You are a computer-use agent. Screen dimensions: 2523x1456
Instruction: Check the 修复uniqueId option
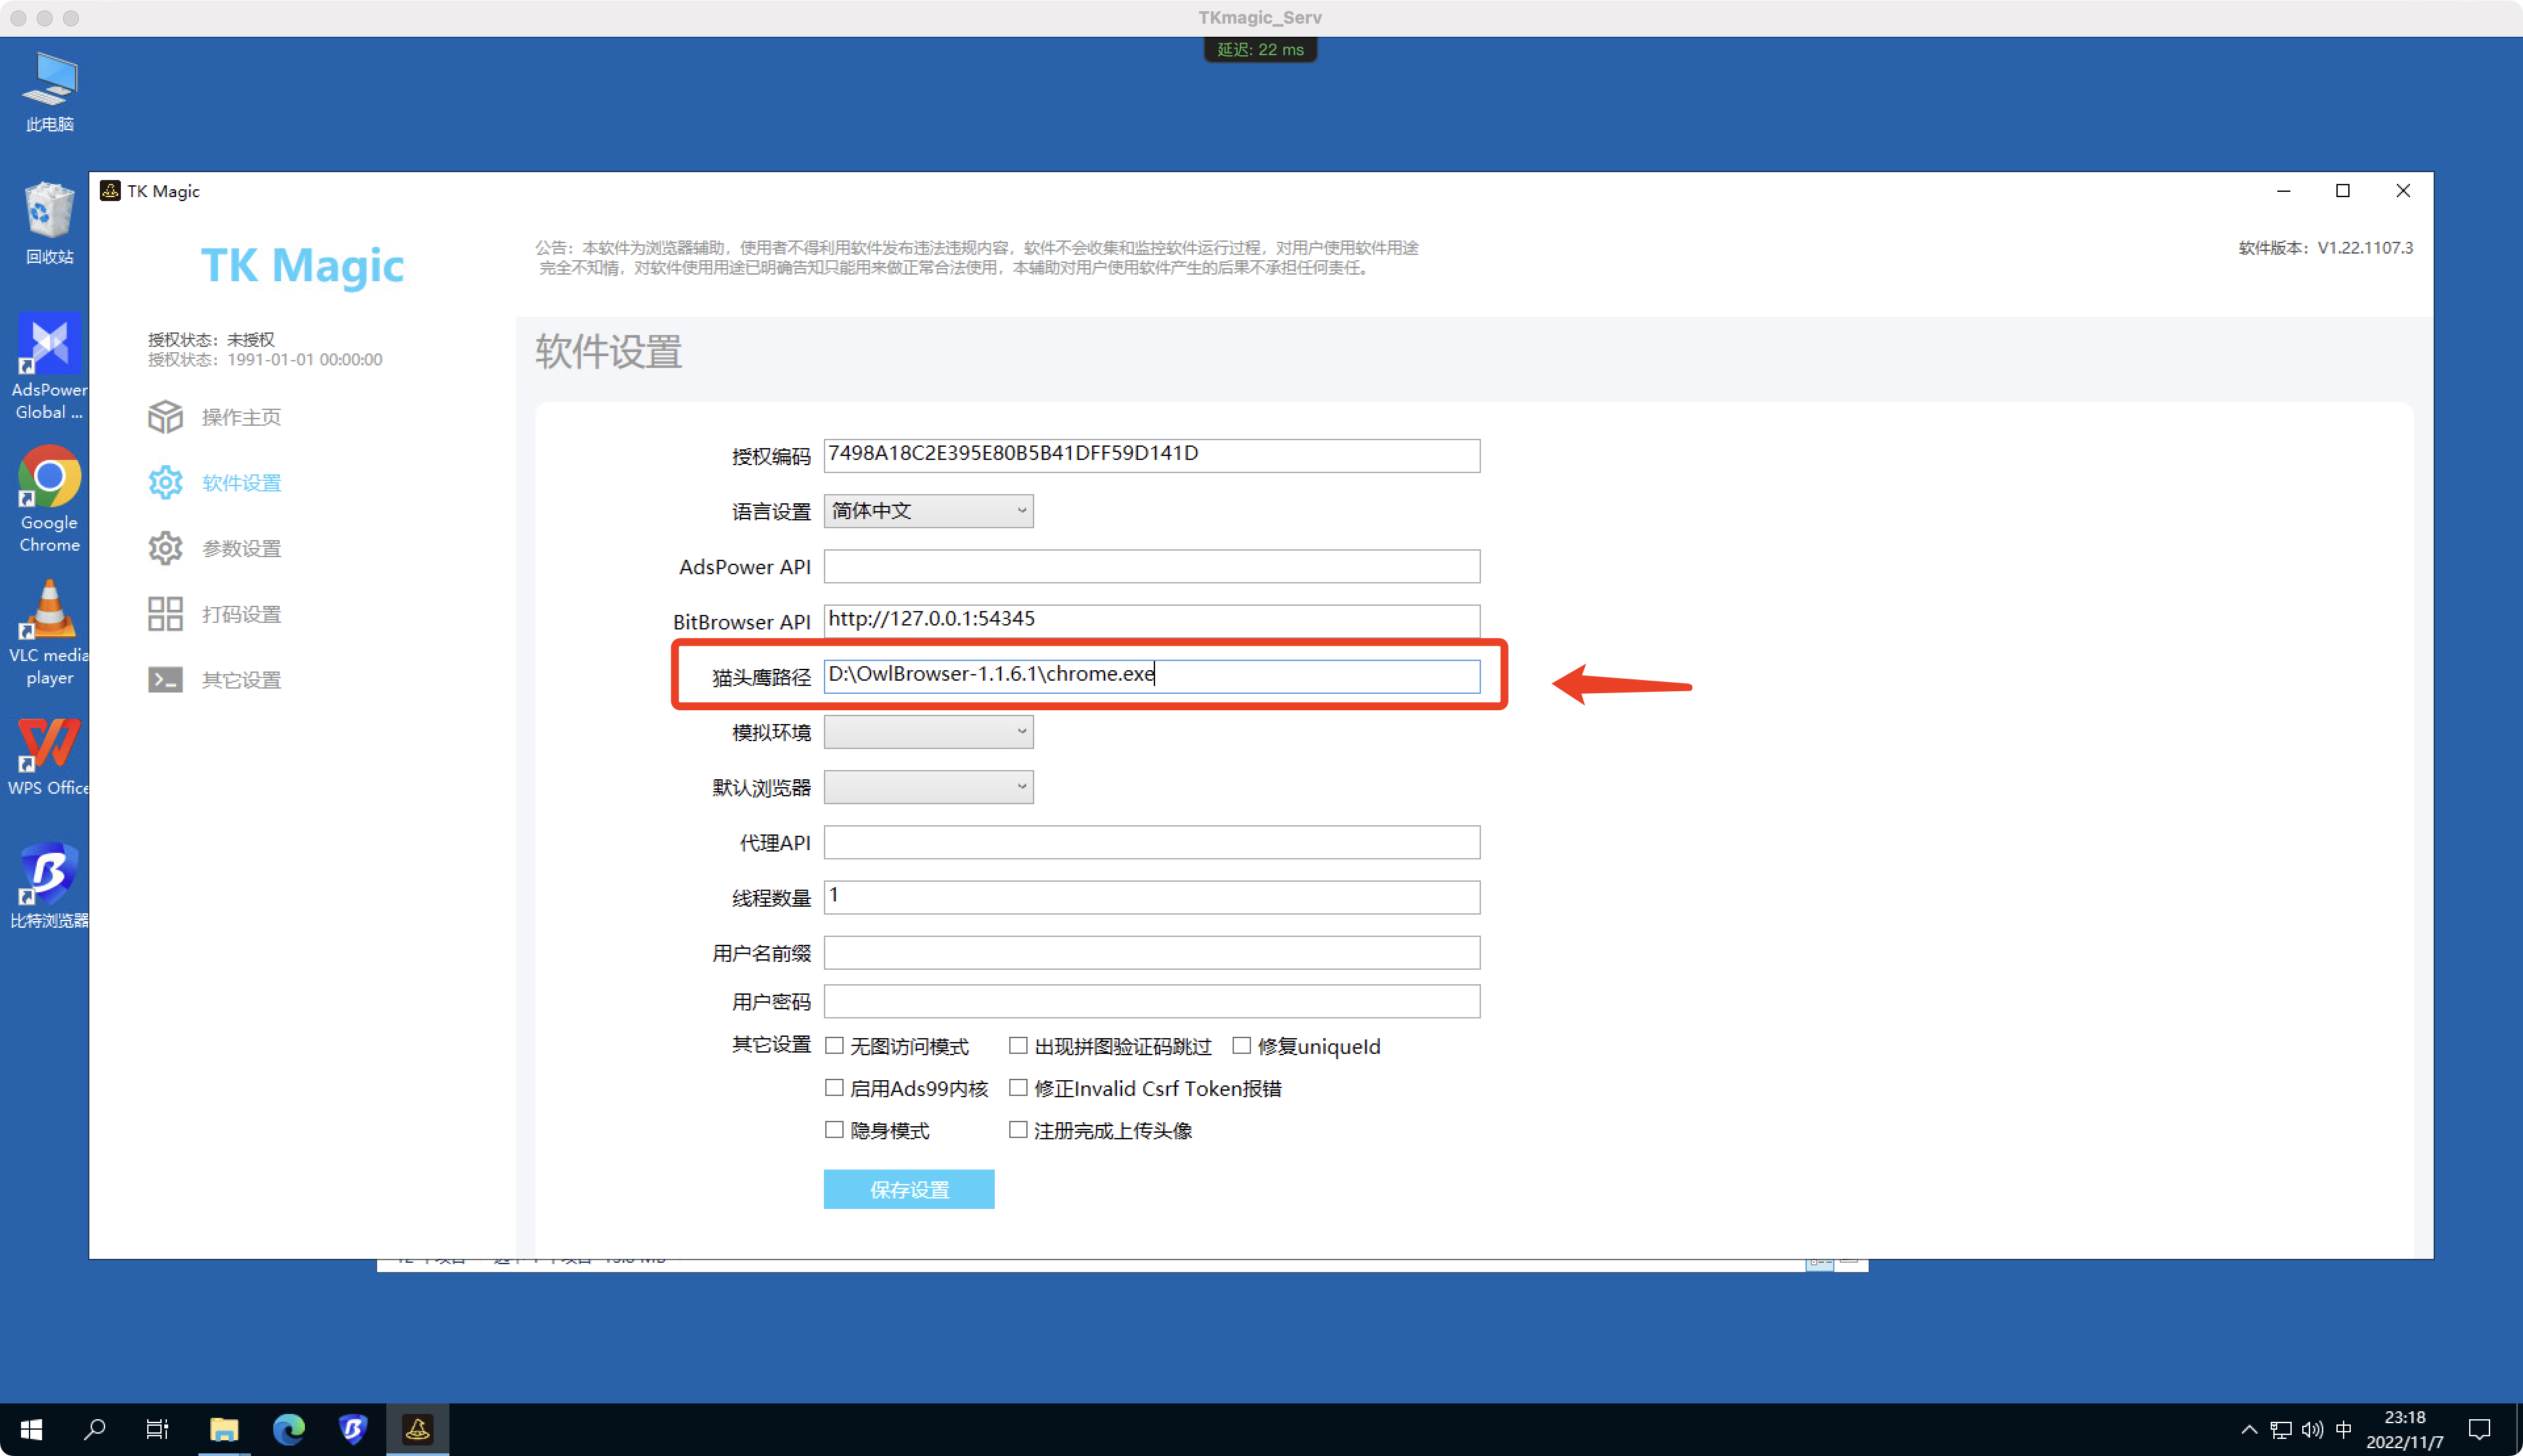pyautogui.click(x=1243, y=1045)
